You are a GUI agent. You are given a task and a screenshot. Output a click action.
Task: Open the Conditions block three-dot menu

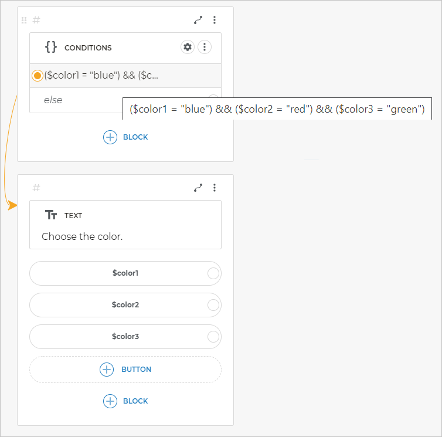tap(204, 48)
